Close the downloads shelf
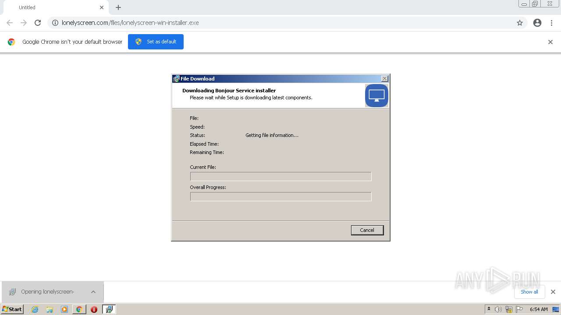Viewport: 561px width, 315px height. pyautogui.click(x=553, y=292)
